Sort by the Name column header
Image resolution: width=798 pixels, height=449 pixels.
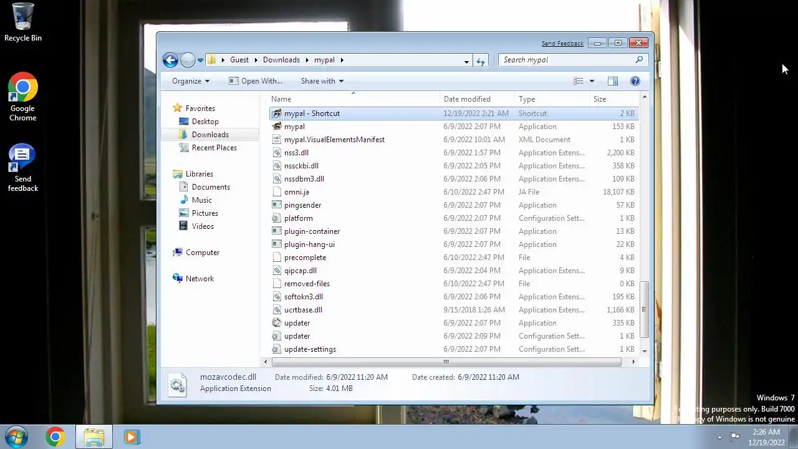(x=354, y=99)
